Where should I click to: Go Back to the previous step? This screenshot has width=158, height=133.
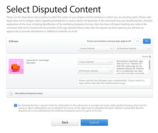[x=65, y=122]
